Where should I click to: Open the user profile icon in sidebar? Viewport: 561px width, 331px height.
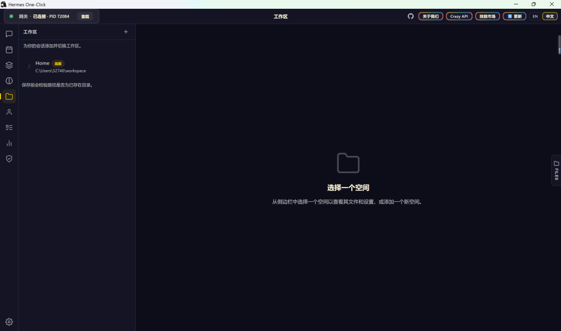(x=9, y=112)
